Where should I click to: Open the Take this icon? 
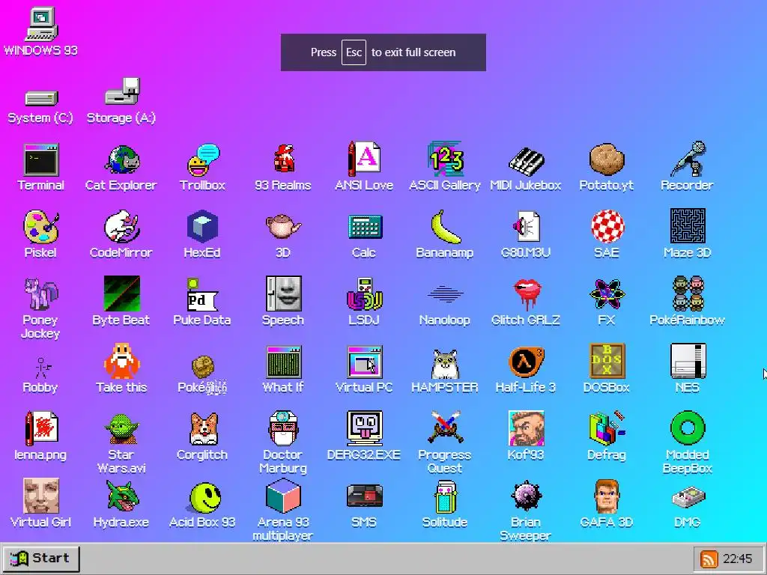(122, 361)
